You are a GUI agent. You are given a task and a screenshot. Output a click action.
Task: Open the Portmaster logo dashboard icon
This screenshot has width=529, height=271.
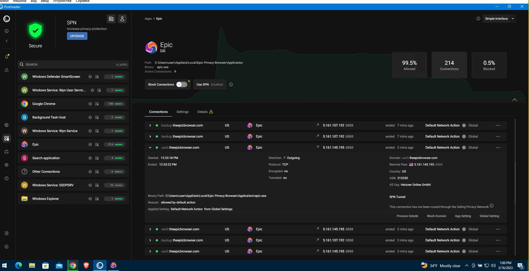pyautogui.click(x=7, y=19)
